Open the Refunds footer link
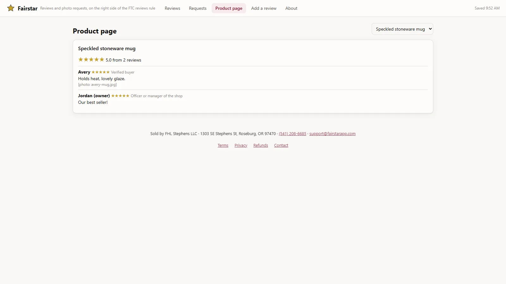The image size is (506, 284). (261, 145)
